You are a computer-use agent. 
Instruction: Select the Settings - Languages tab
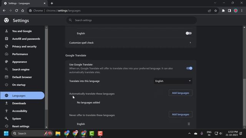[24, 3]
